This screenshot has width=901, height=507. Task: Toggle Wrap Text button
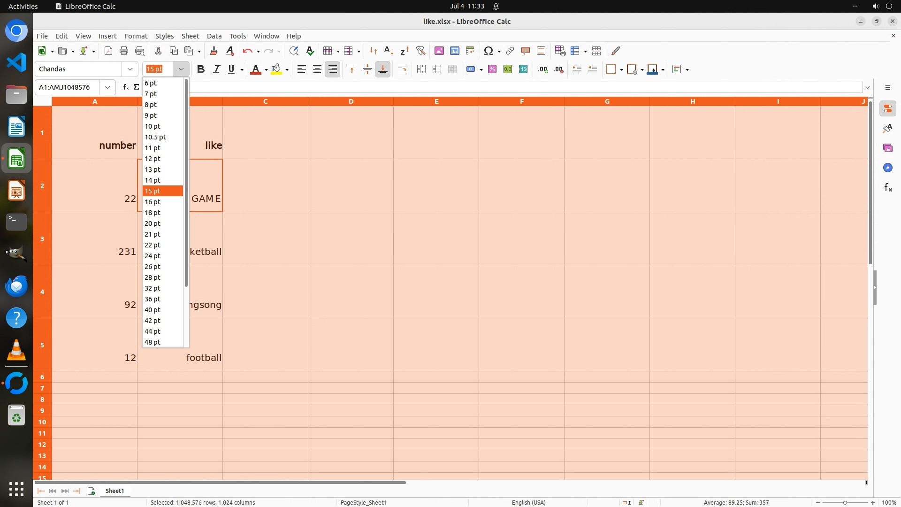[x=402, y=69]
